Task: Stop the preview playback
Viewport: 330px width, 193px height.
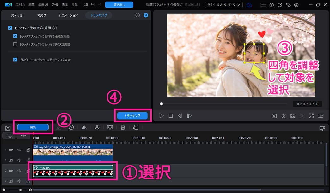Action: (x=171, y=116)
